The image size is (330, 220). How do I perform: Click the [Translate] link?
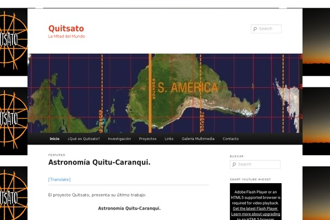tap(59, 180)
